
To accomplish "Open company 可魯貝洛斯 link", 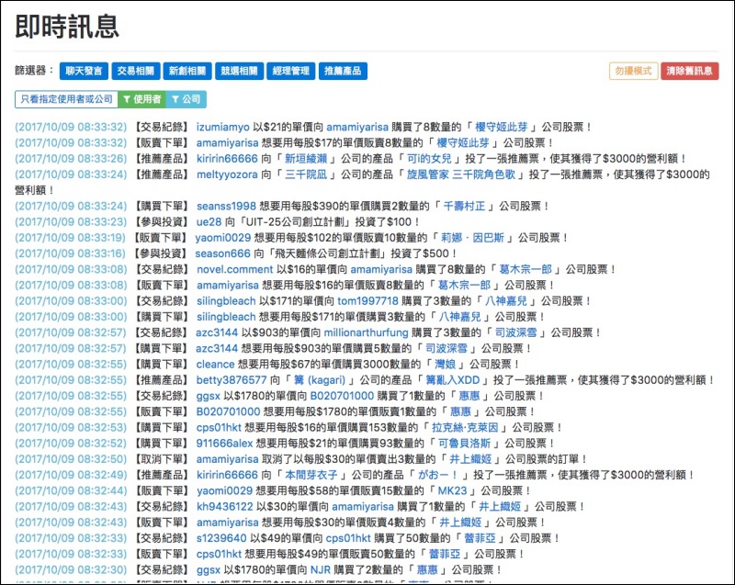I will (x=464, y=444).
